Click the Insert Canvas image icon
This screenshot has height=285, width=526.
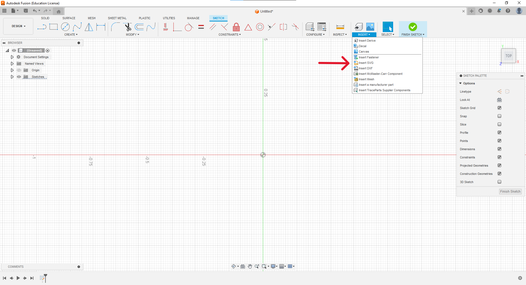pyautogui.click(x=370, y=27)
